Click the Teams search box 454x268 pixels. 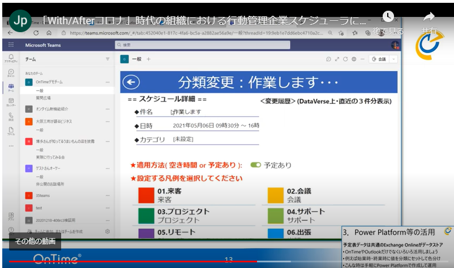pyautogui.click(x=203, y=45)
